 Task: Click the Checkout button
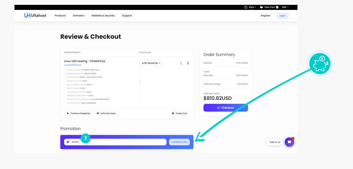point(226,107)
